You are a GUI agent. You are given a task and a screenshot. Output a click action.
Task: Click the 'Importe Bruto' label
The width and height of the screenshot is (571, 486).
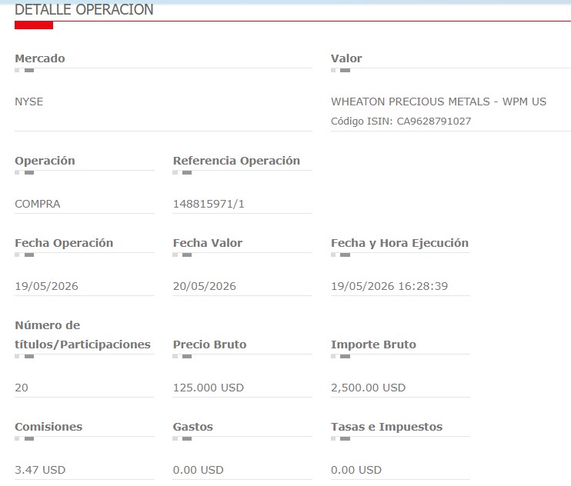pyautogui.click(x=373, y=345)
